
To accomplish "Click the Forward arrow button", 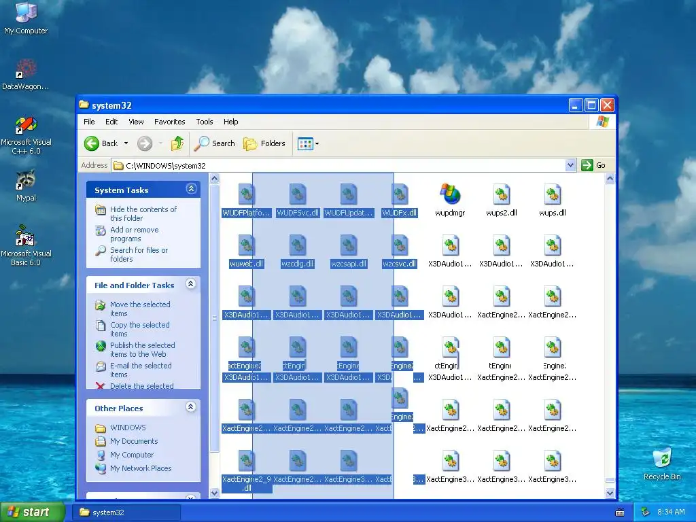I will point(145,143).
